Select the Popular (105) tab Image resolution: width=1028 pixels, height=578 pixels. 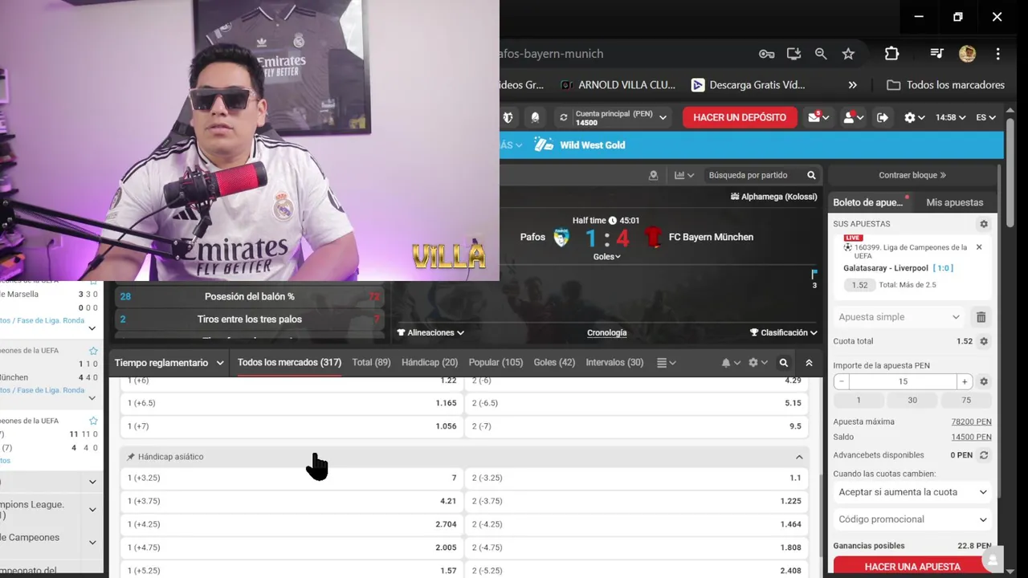coord(496,363)
